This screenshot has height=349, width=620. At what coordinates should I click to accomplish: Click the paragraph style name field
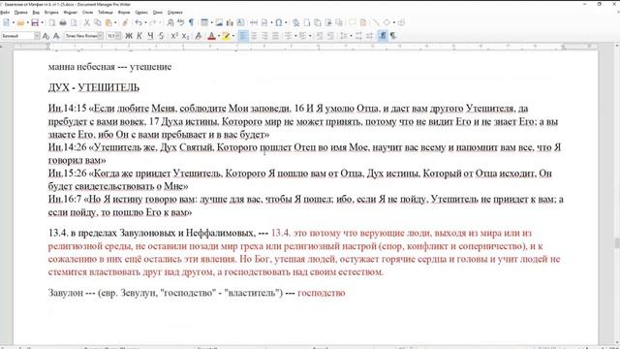coord(17,36)
